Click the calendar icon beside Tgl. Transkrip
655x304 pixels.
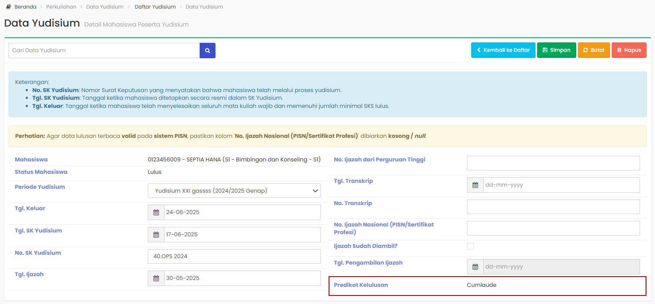(475, 185)
